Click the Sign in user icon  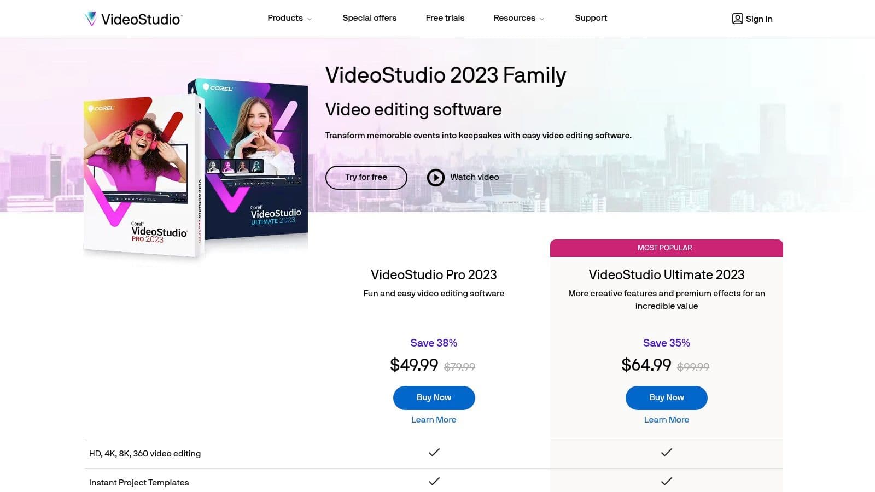pyautogui.click(x=737, y=19)
